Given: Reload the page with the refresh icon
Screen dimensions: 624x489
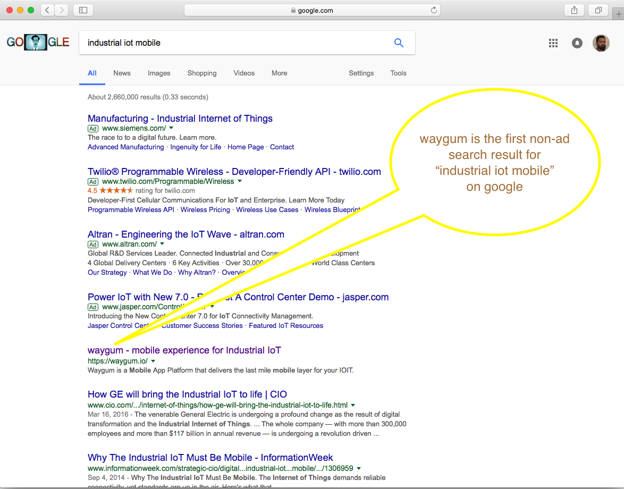Looking at the screenshot, I should tap(434, 10).
